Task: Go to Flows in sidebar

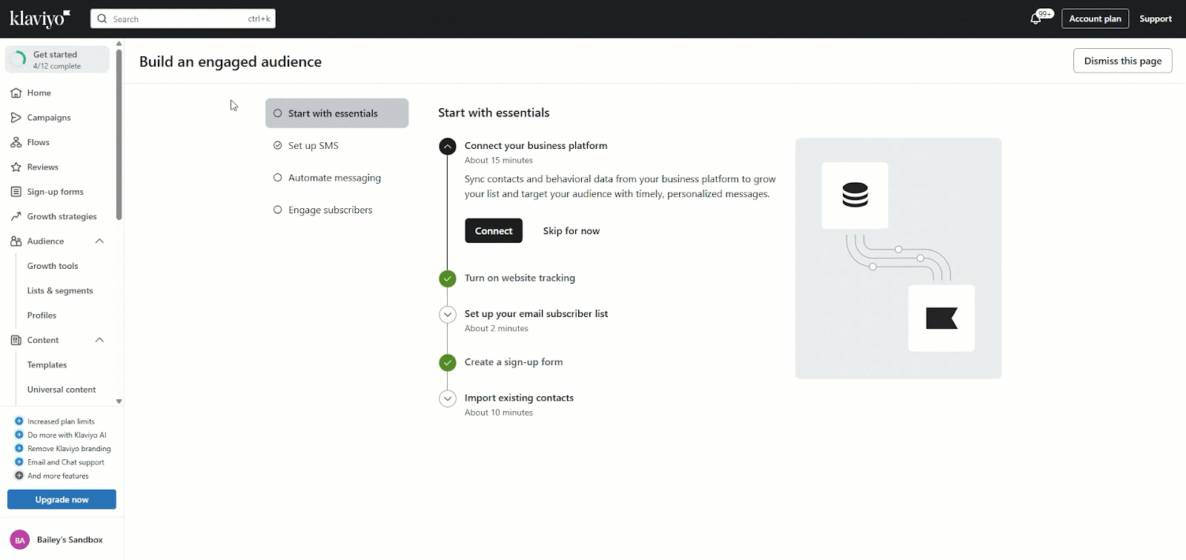Action: coord(39,142)
